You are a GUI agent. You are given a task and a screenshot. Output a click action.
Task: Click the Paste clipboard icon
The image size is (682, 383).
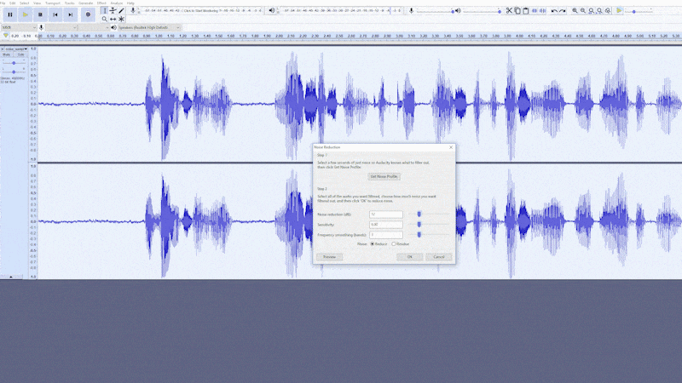point(525,10)
